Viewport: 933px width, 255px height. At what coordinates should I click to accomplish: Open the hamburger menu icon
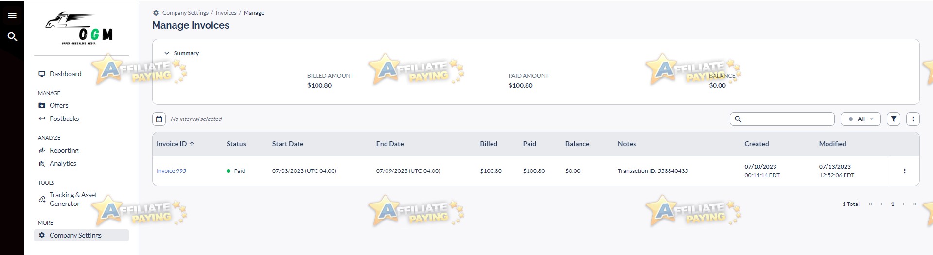click(x=12, y=16)
